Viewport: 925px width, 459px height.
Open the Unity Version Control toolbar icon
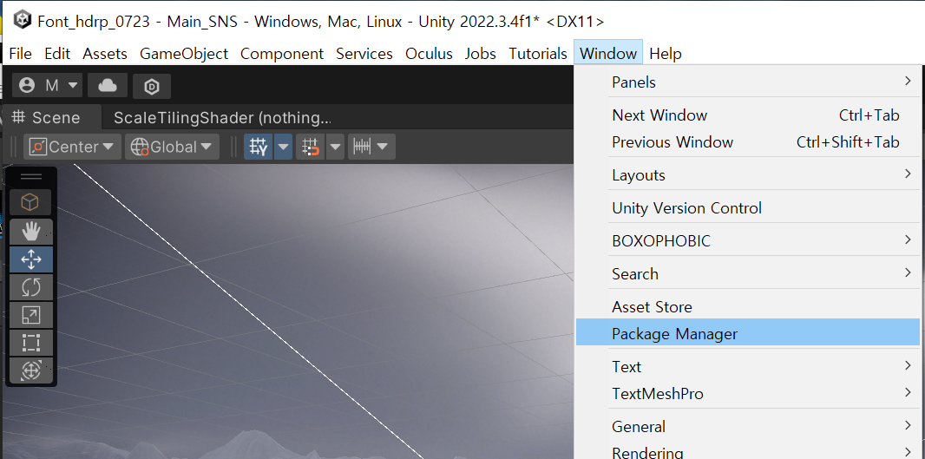[152, 86]
